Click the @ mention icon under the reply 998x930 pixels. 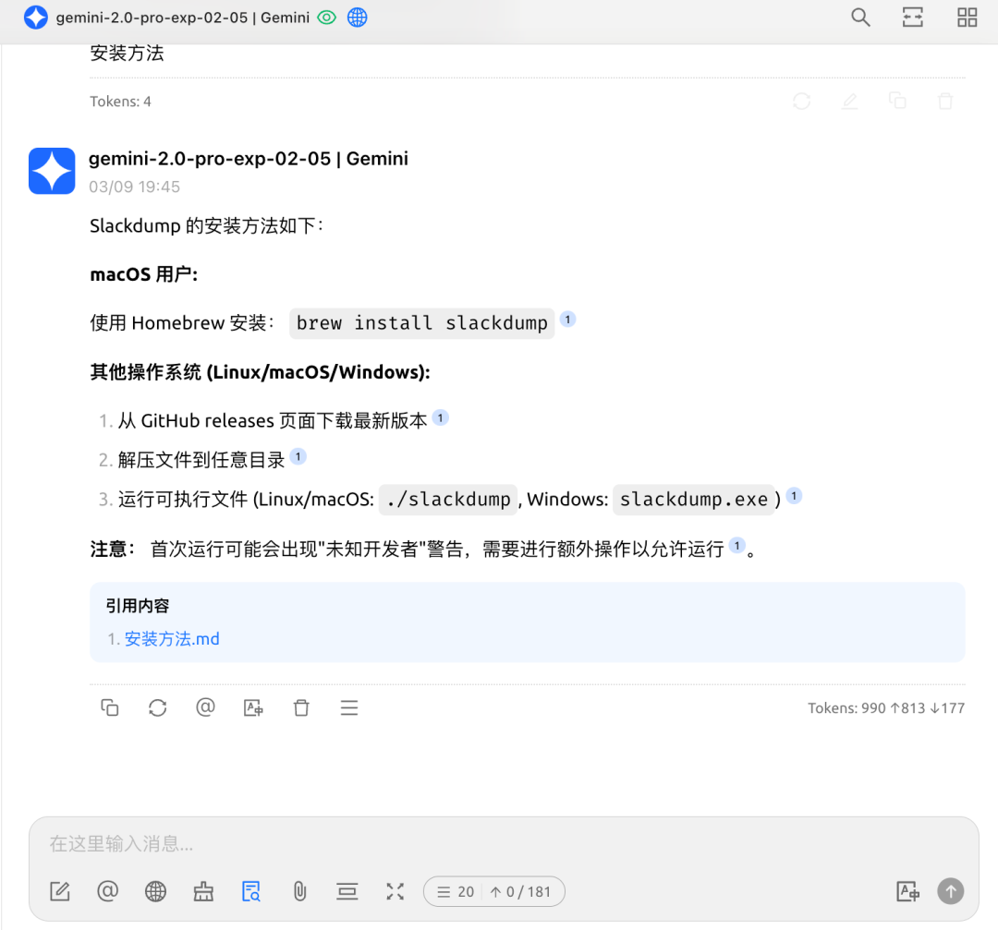(205, 707)
